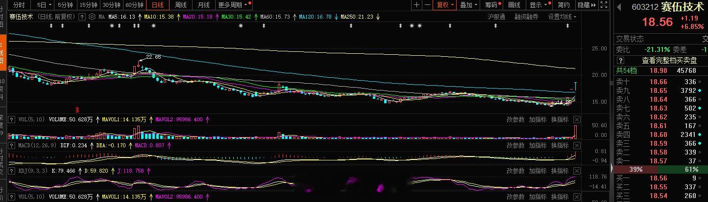Zoom in chart with plus icon
708x202 pixels.
[416, 5]
